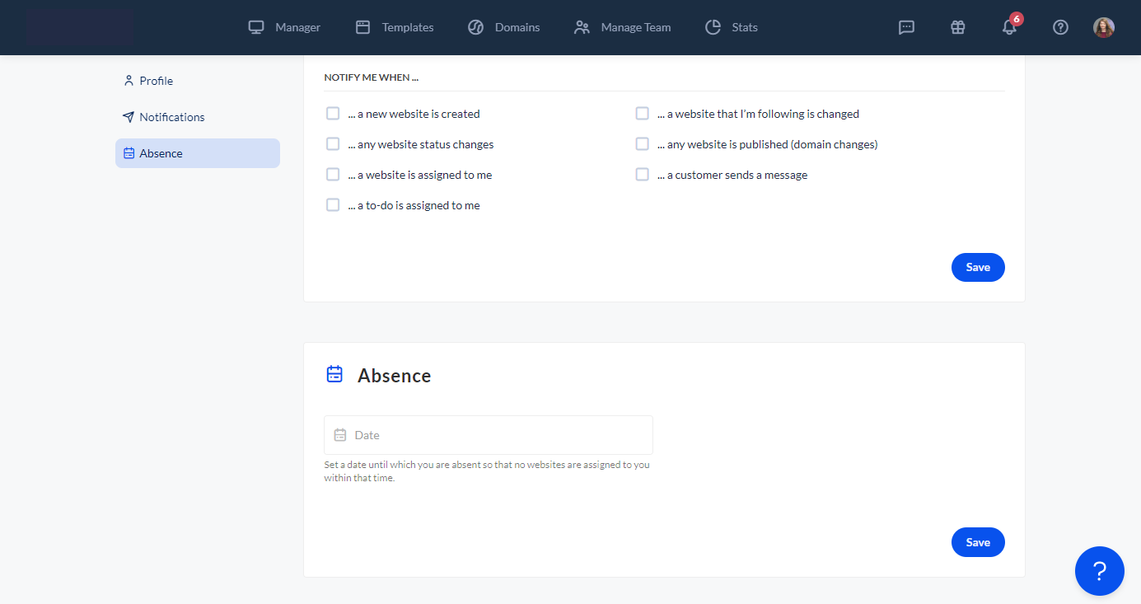
Task: Check 'any website status changes' option
Action: coord(333,144)
